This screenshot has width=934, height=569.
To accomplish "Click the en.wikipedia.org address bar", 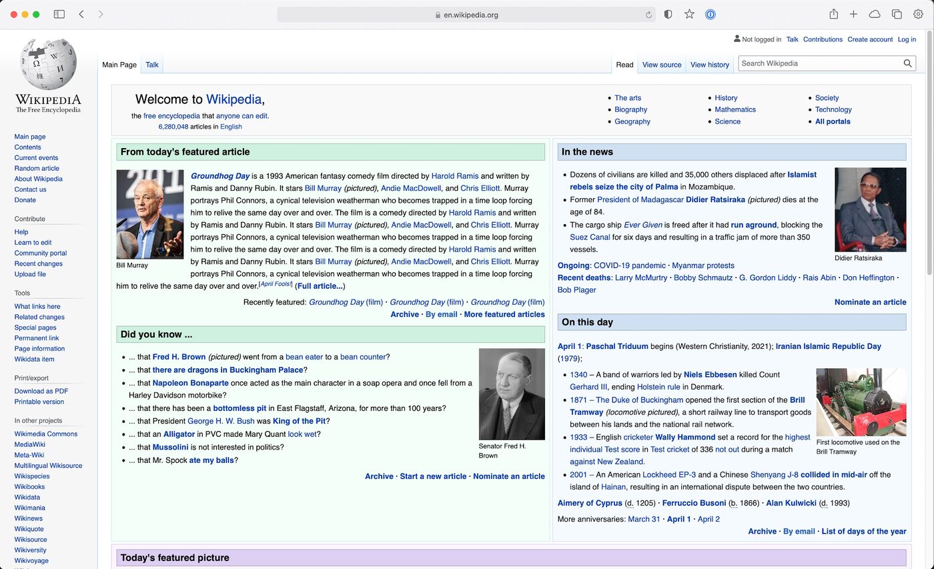I will click(466, 15).
